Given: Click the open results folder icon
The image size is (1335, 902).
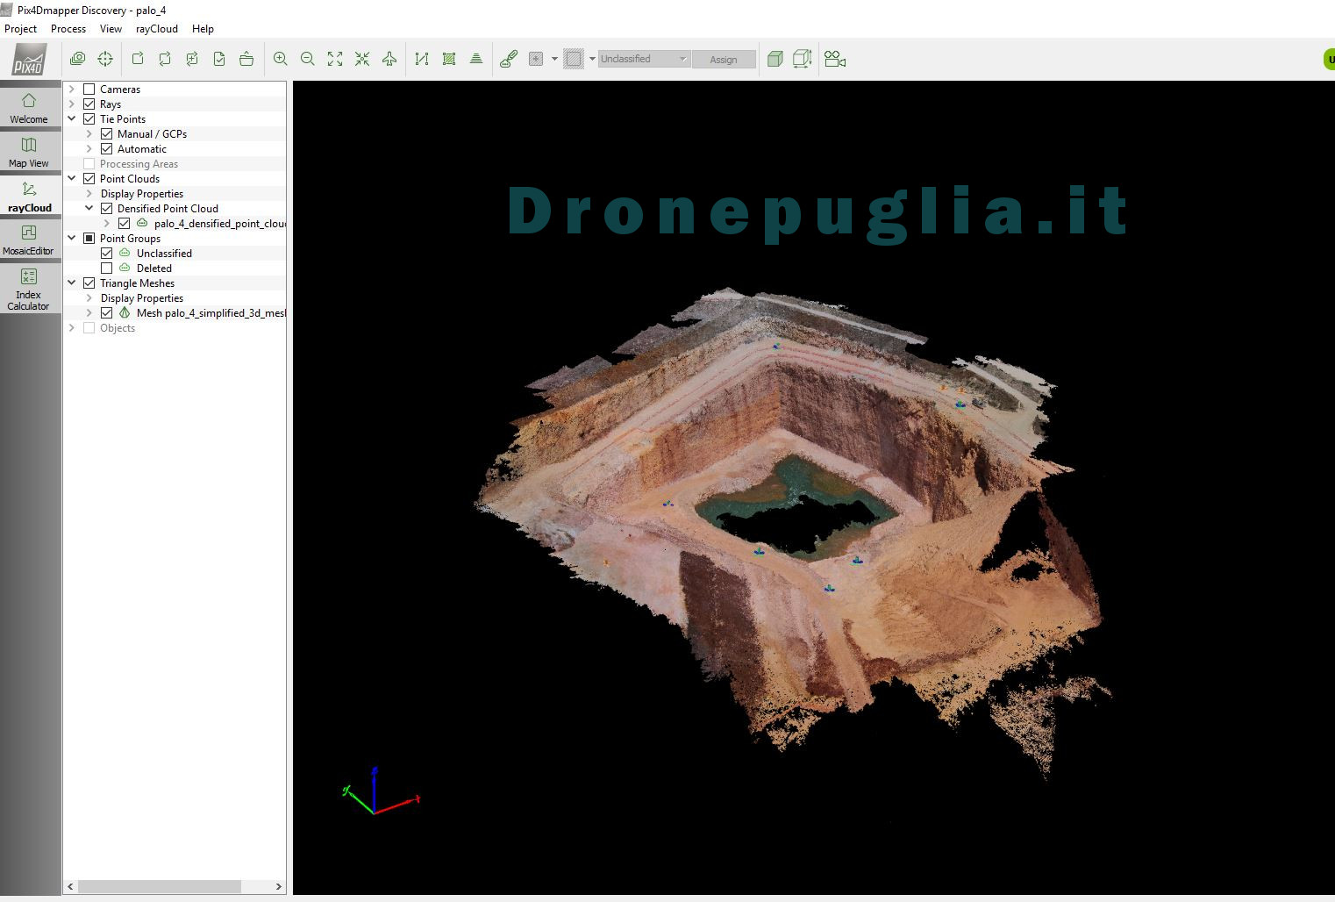Looking at the screenshot, I should point(246,59).
